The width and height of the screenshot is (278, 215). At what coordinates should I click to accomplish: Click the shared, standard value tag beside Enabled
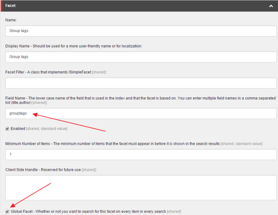(47, 128)
